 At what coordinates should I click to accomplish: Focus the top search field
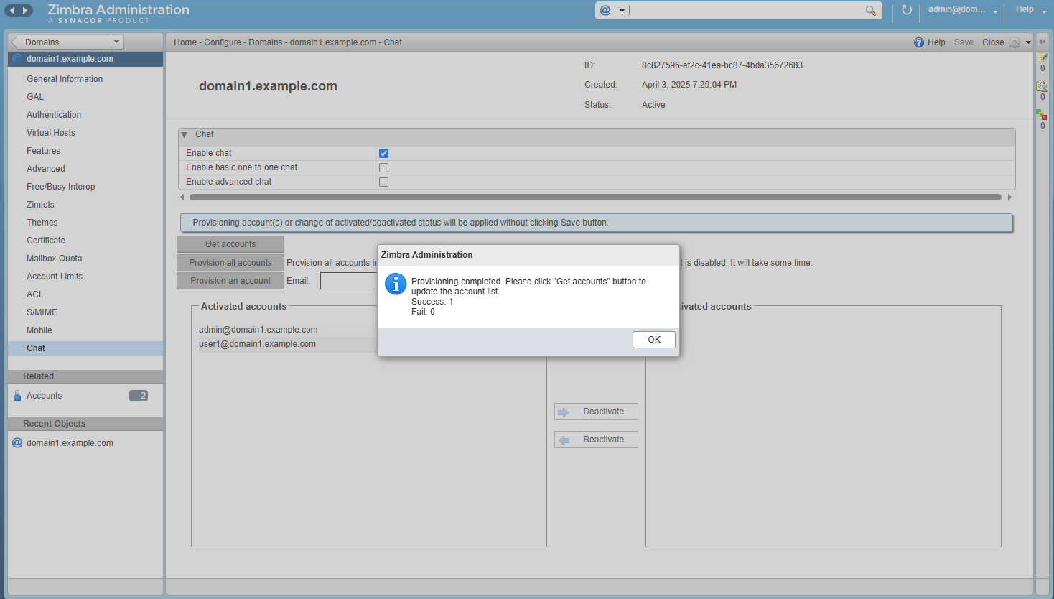747,10
